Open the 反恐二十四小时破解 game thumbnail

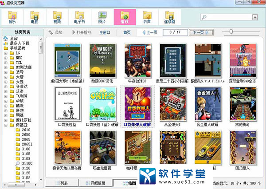173,61
